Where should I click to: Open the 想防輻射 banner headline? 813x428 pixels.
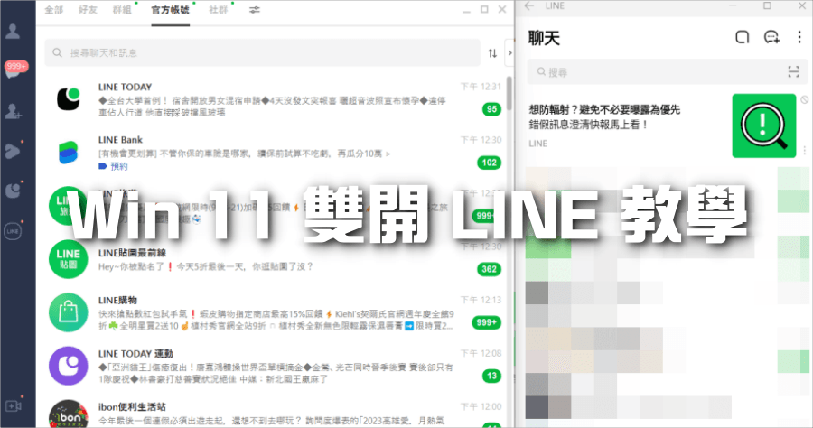[604, 109]
